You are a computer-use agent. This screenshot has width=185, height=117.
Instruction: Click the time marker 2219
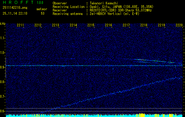click(161, 25)
